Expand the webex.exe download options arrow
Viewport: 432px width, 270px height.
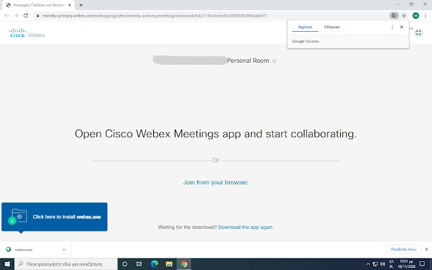click(63, 250)
